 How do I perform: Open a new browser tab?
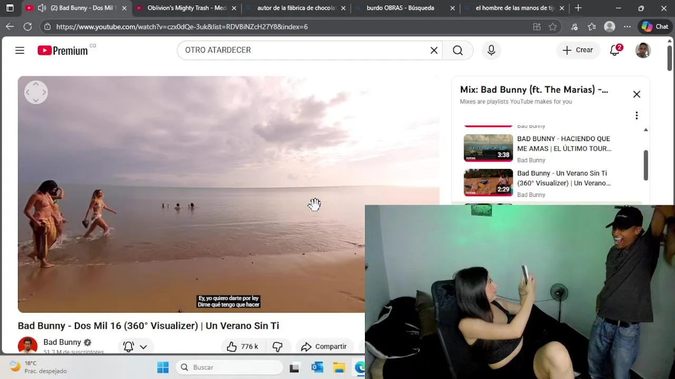[578, 8]
